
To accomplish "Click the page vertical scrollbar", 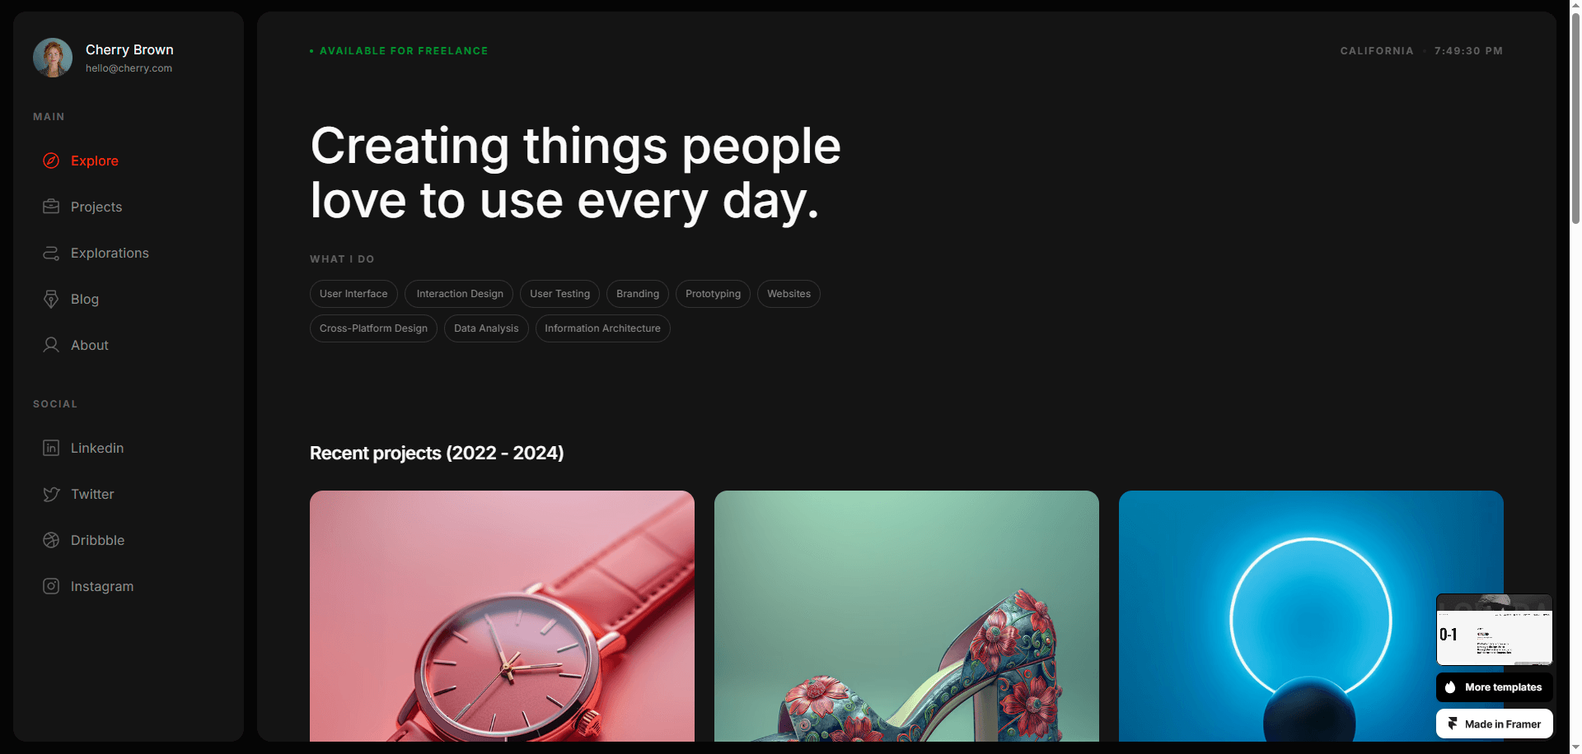I will pyautogui.click(x=1575, y=115).
